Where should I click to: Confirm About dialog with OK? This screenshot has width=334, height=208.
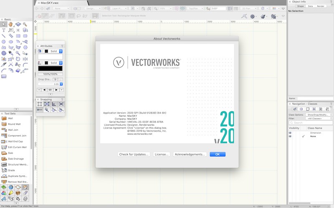click(218, 154)
